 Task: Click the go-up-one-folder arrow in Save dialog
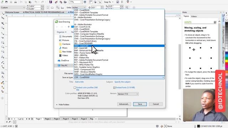point(68,27)
